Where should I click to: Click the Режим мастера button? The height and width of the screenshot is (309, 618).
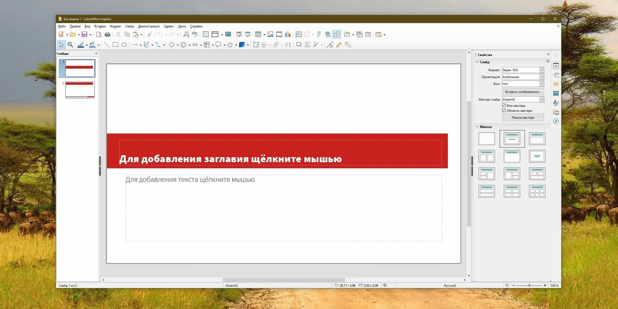[x=523, y=118]
